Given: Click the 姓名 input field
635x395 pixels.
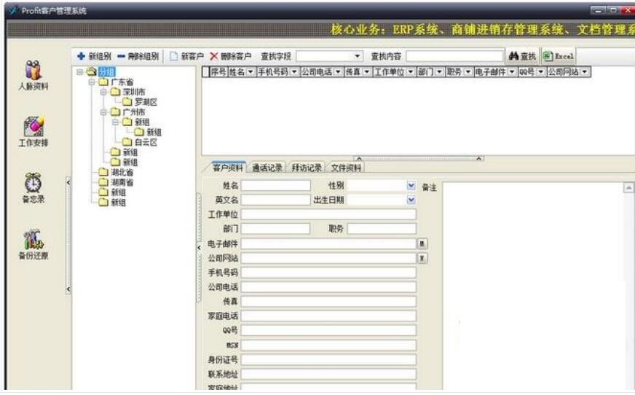Looking at the screenshot, I should [x=276, y=186].
